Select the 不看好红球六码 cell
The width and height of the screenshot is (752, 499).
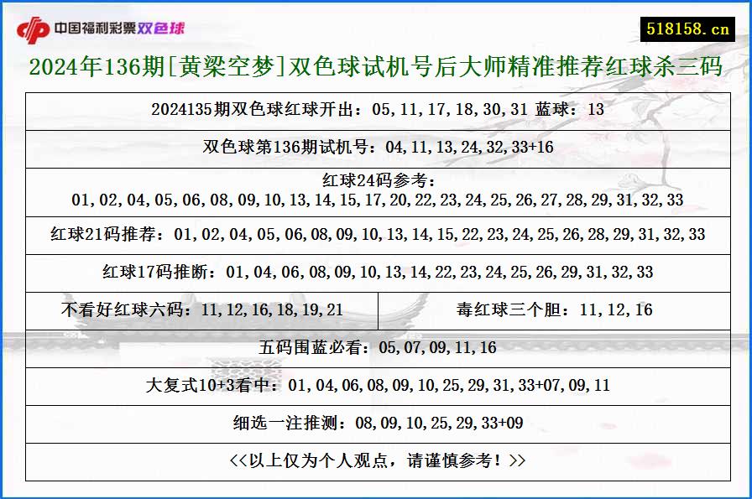(205, 309)
